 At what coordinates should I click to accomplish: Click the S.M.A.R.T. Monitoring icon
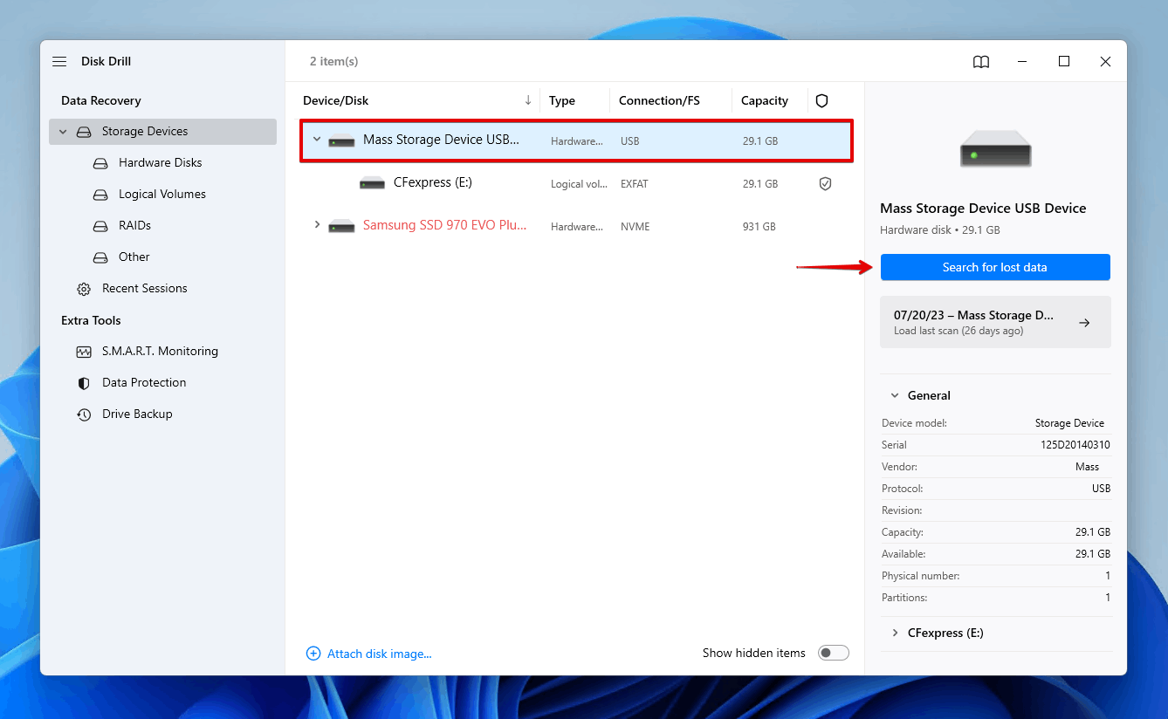click(84, 352)
